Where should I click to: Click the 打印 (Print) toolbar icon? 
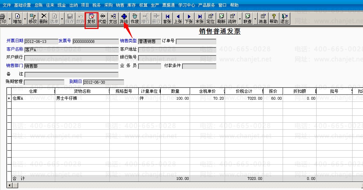pos(3,18)
